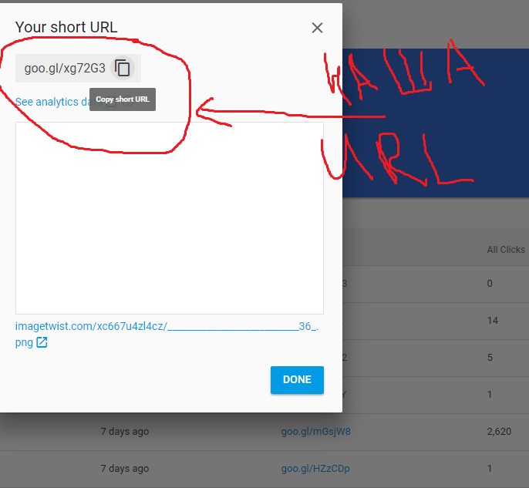Click 7 days ago in the HZzCDp row

[125, 469]
